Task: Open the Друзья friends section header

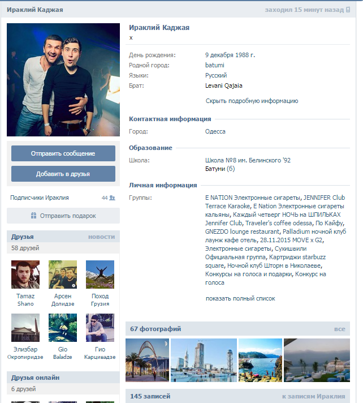Action: click(x=23, y=237)
